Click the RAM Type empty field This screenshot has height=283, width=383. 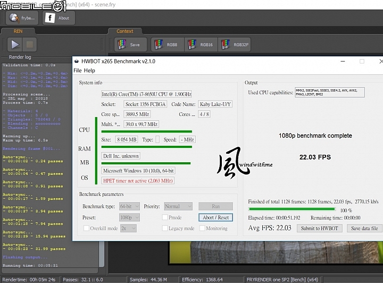[x=157, y=139]
